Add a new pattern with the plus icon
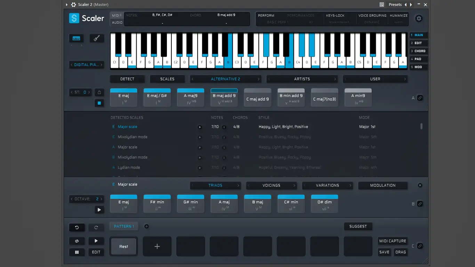 (146, 226)
